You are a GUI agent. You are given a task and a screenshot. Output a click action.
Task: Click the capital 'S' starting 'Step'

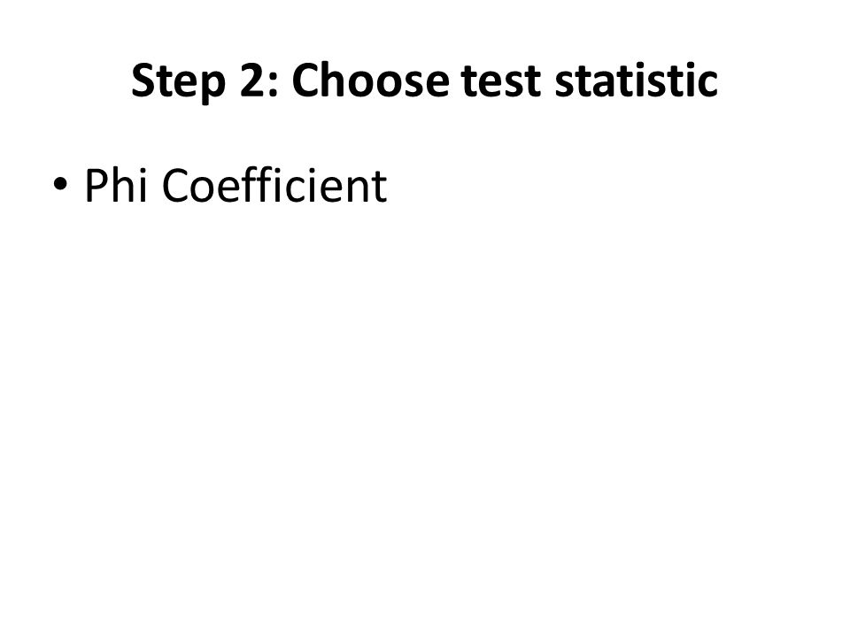point(143,81)
